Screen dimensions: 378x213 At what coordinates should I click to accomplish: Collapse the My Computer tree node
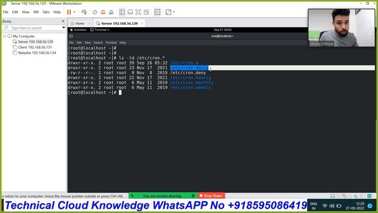(x=4, y=36)
